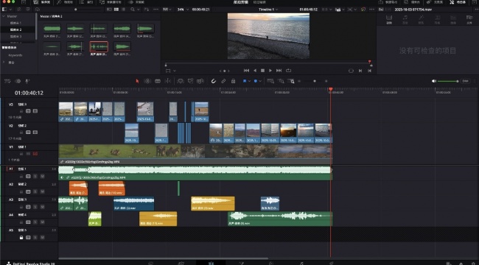Open the Inspector panel button
This screenshot has height=265, width=479.
[458, 2]
